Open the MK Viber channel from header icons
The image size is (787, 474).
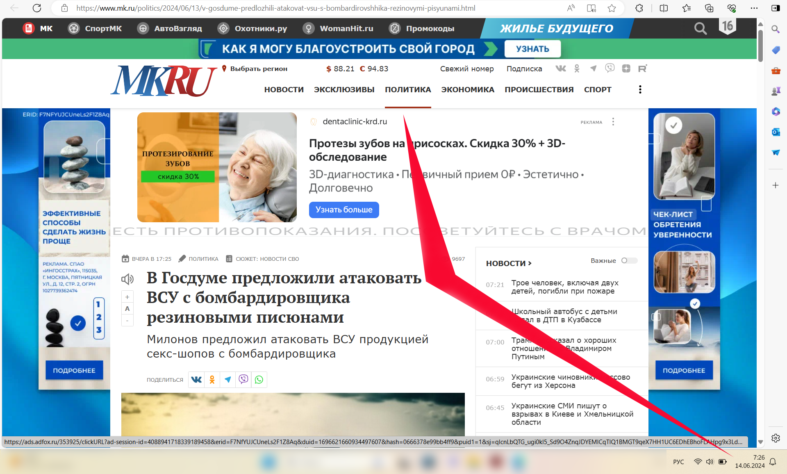coord(610,68)
